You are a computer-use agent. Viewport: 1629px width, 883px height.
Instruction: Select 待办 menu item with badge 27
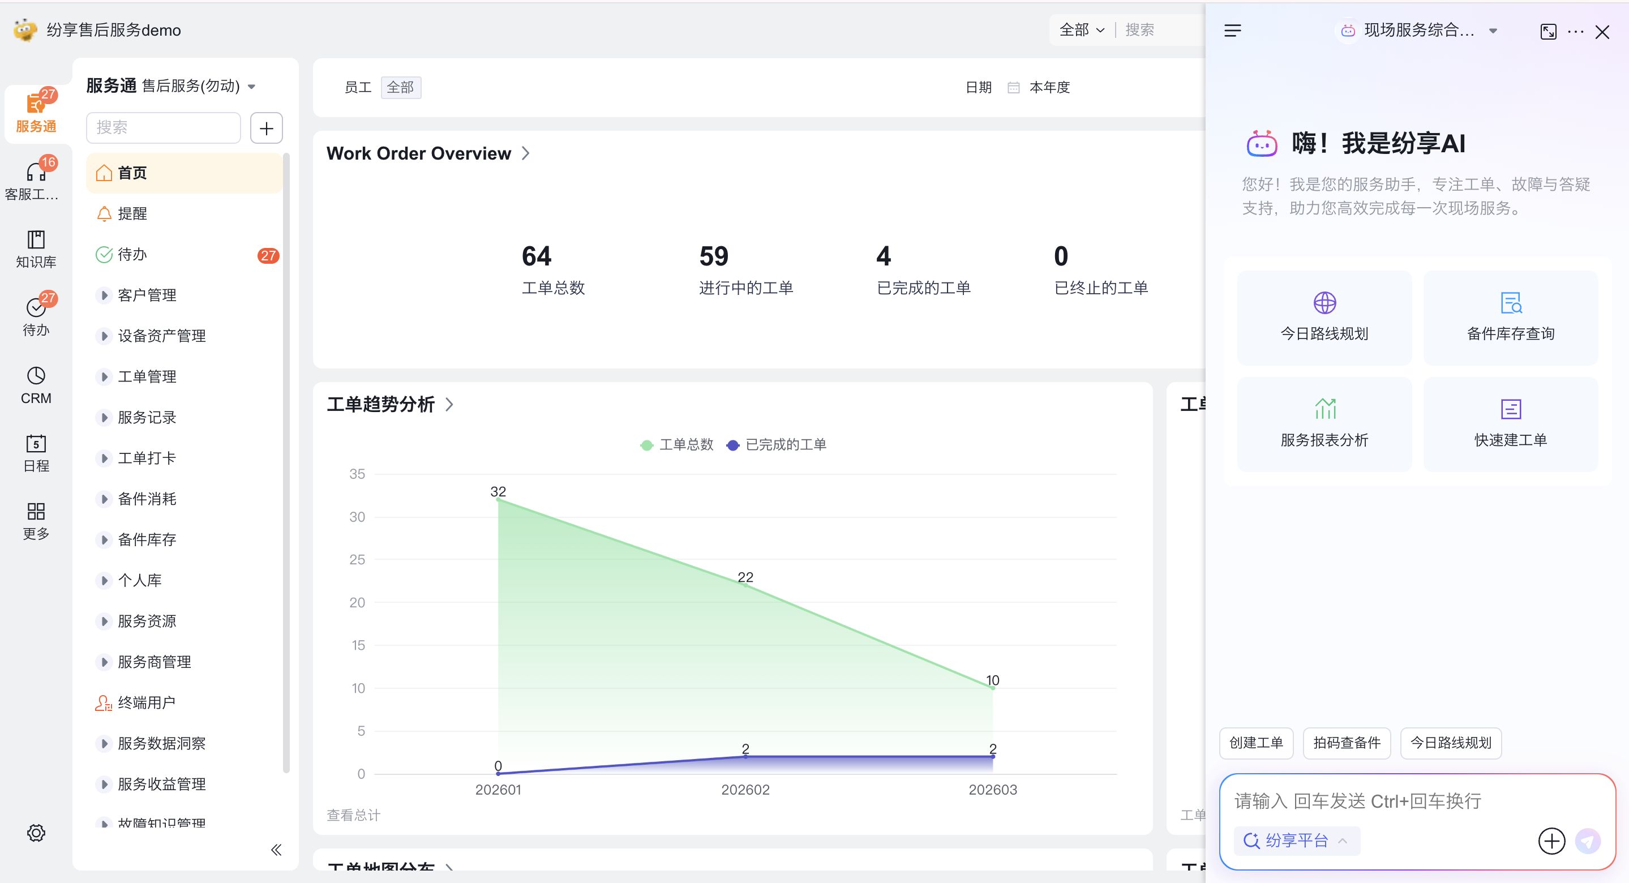click(x=132, y=254)
